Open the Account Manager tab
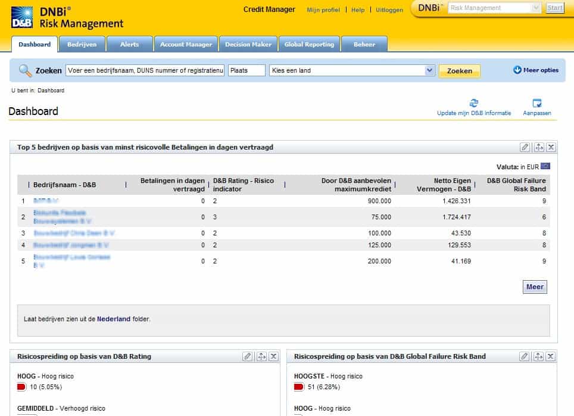 pyautogui.click(x=186, y=44)
